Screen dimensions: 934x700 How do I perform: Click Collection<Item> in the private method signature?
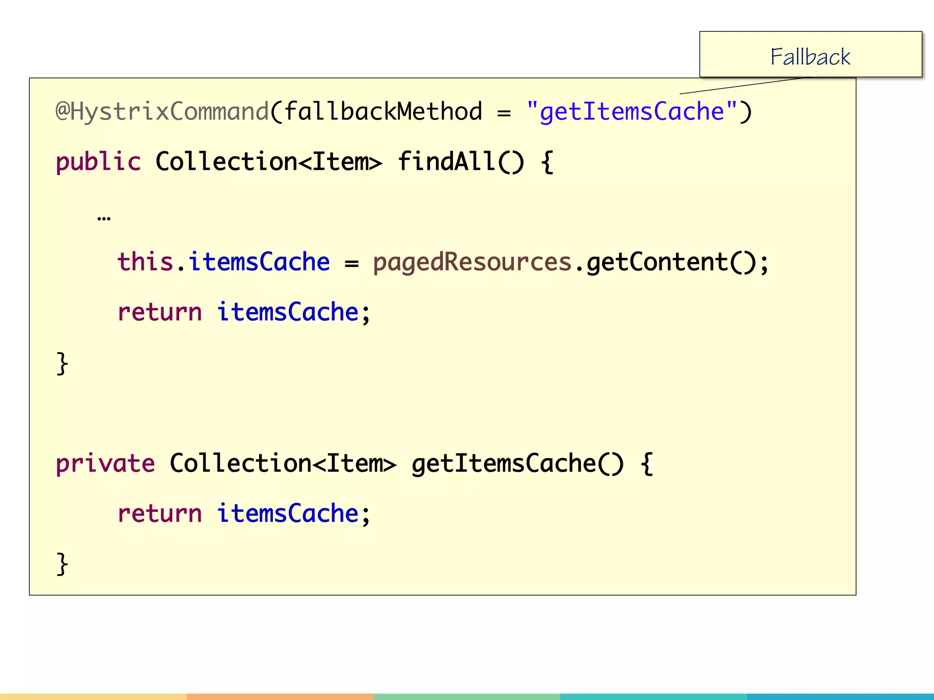(x=283, y=464)
